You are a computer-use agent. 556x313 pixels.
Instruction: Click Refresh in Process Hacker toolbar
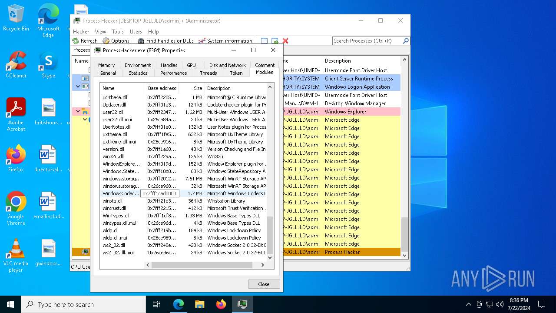[x=85, y=41]
